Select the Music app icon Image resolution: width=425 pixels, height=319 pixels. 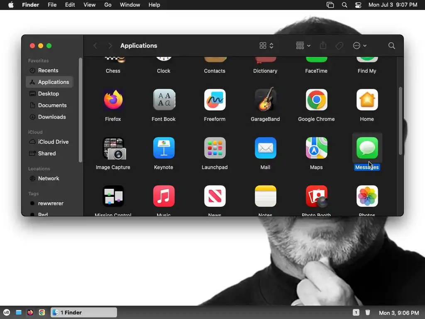164,196
